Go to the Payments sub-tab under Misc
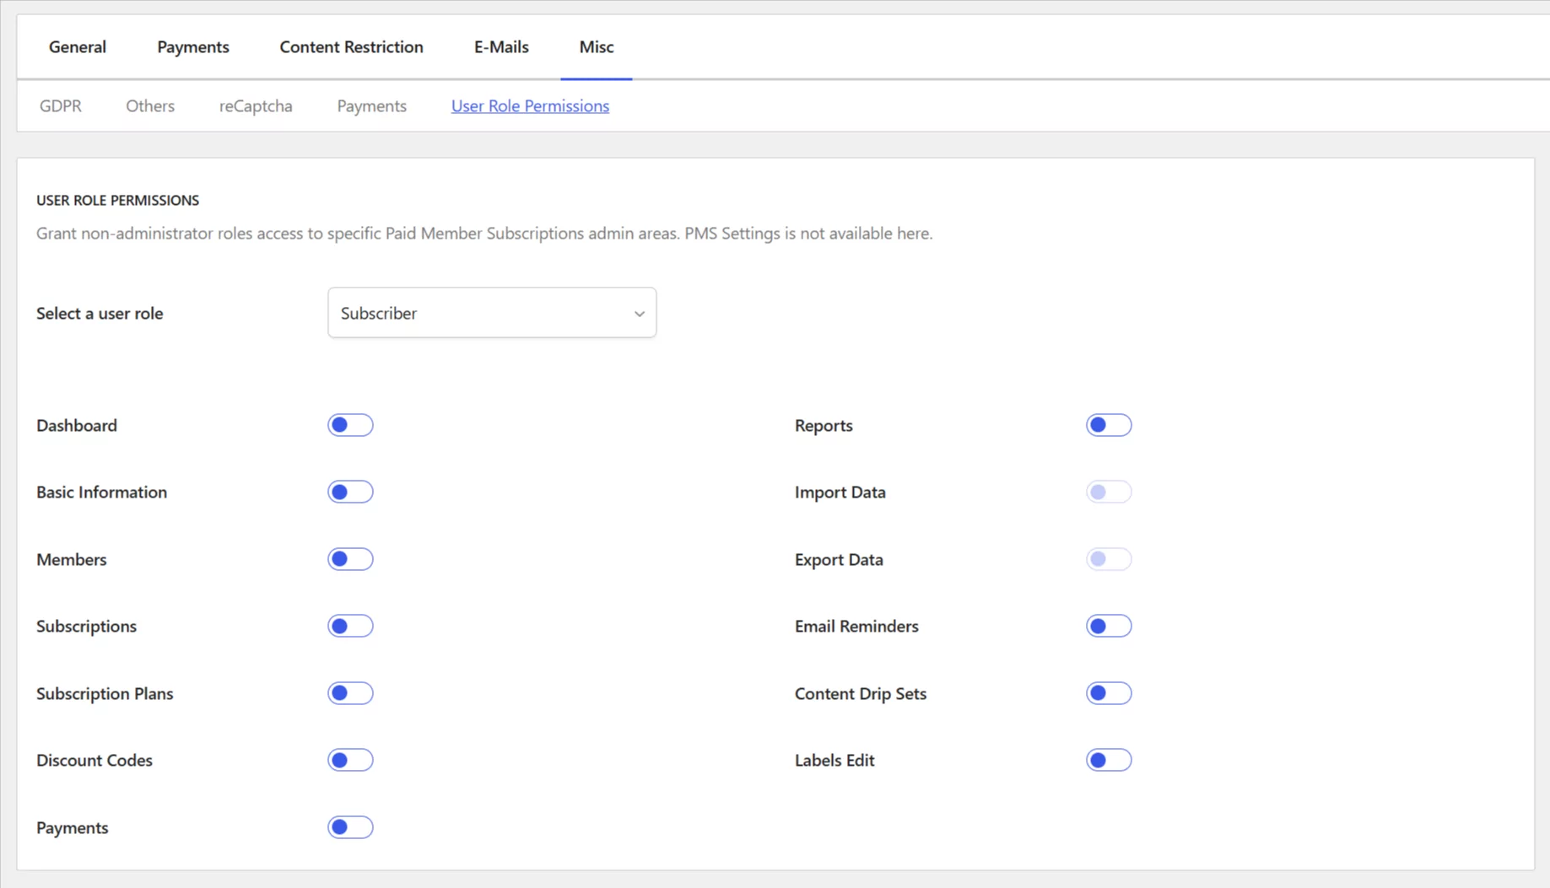1550x888 pixels. pos(372,105)
